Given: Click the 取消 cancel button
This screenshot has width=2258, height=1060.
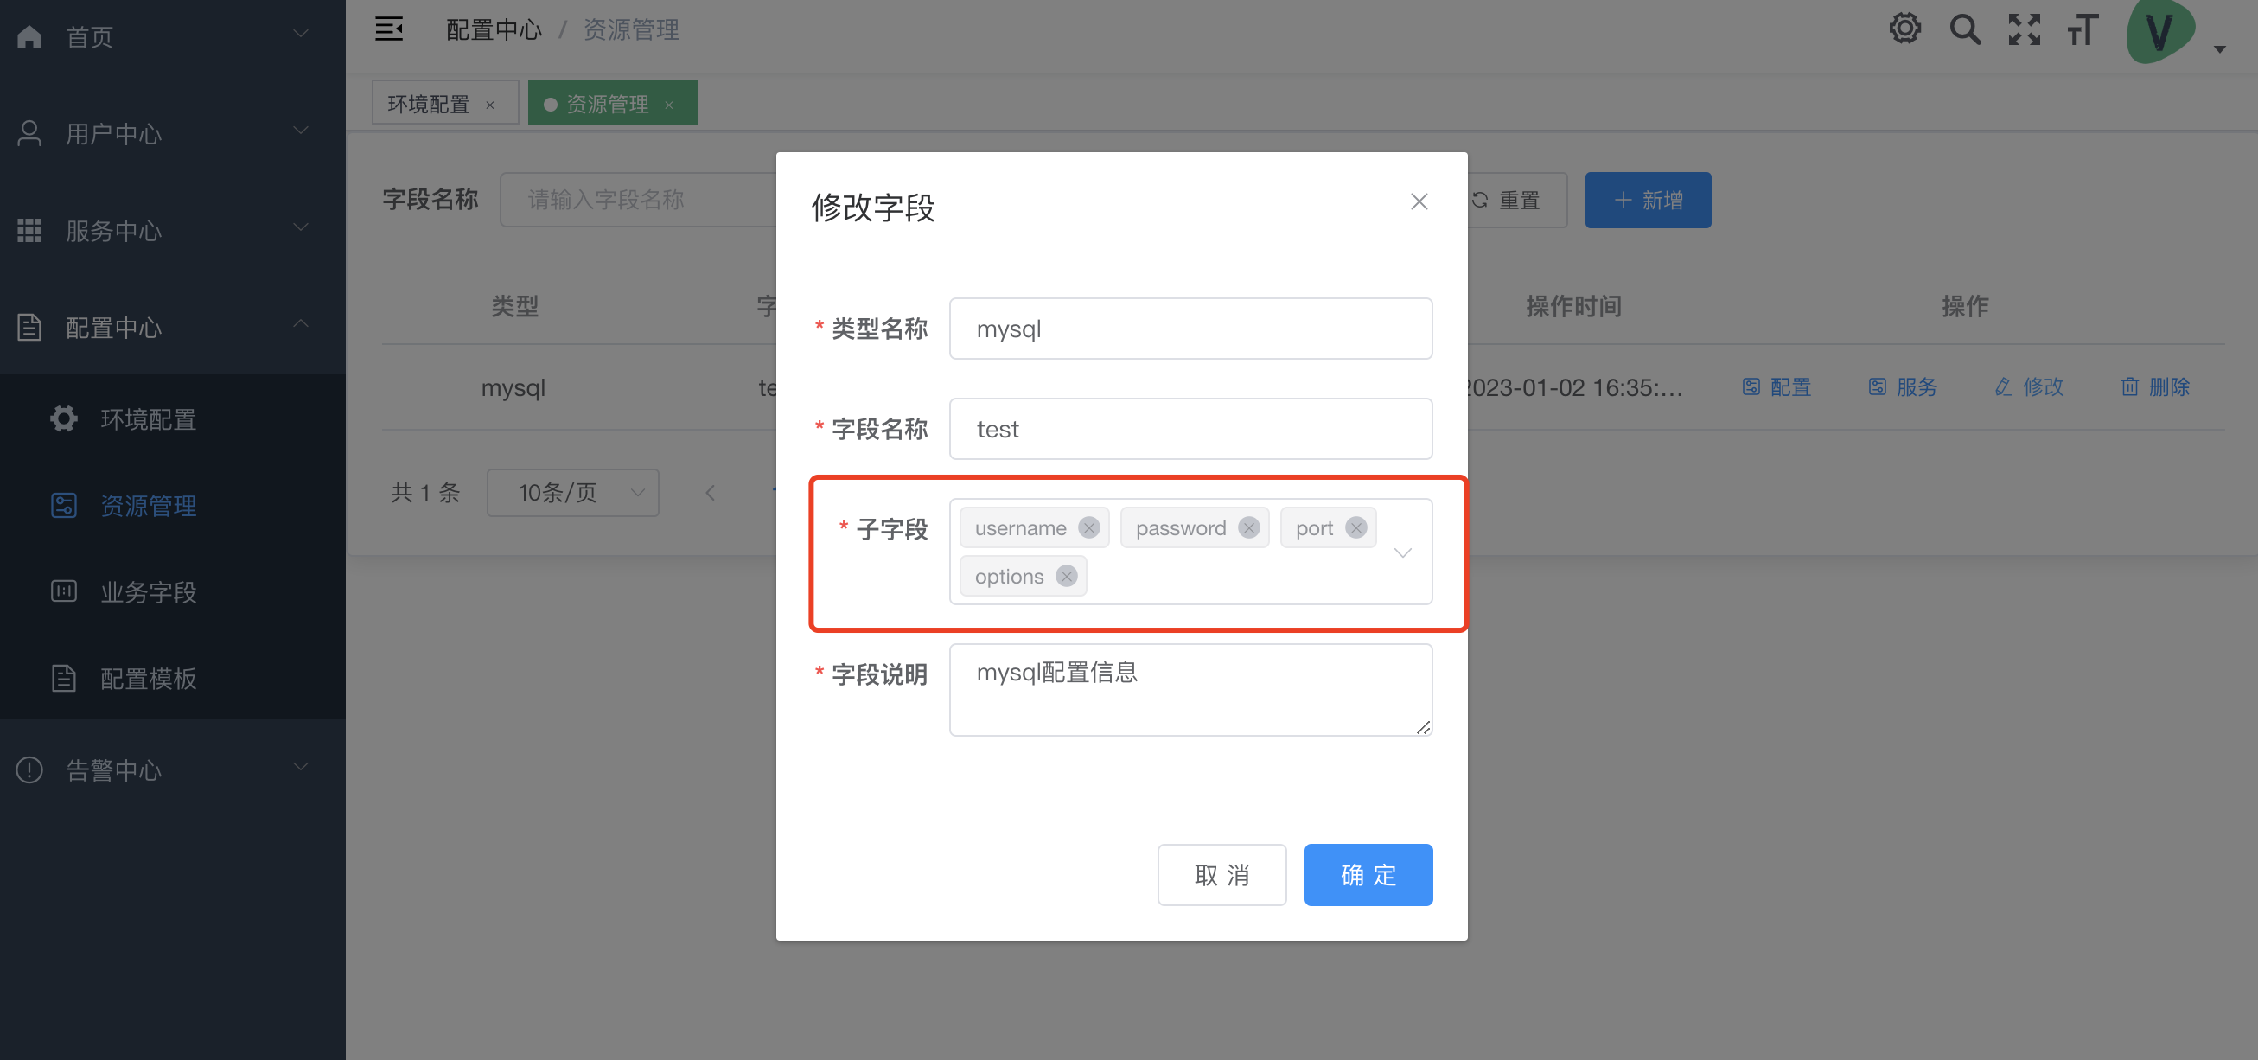Looking at the screenshot, I should [x=1221, y=874].
